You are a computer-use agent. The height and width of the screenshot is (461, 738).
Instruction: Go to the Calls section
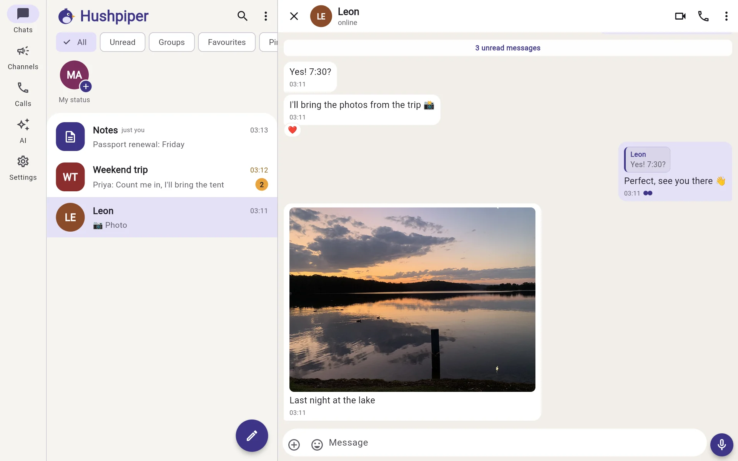click(23, 95)
